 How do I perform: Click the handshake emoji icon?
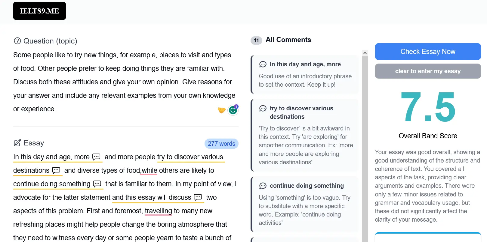coord(222,110)
